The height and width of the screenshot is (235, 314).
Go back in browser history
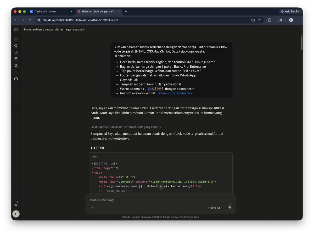coord(16,20)
